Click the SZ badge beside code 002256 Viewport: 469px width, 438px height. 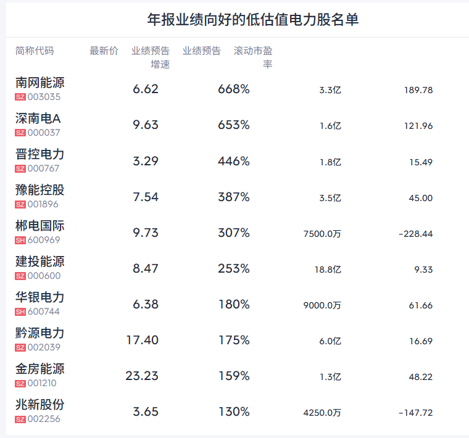(20, 419)
